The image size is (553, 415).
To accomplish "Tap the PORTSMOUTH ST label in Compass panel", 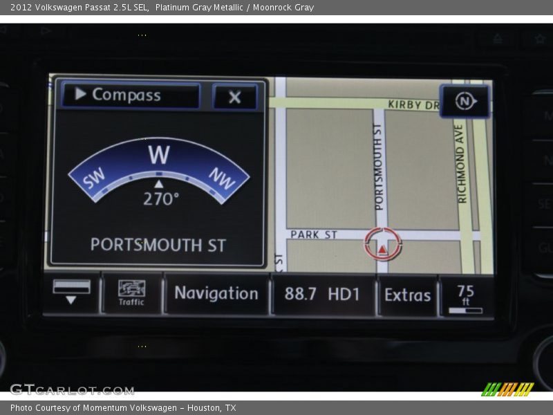I will (x=158, y=245).
